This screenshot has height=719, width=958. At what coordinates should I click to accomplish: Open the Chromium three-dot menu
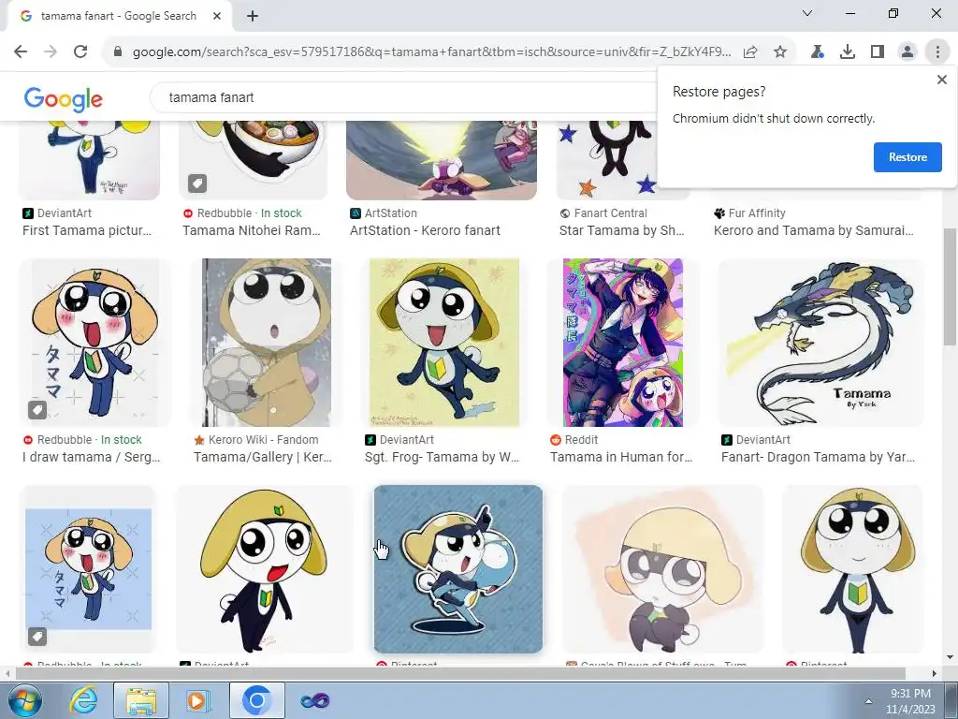point(937,52)
